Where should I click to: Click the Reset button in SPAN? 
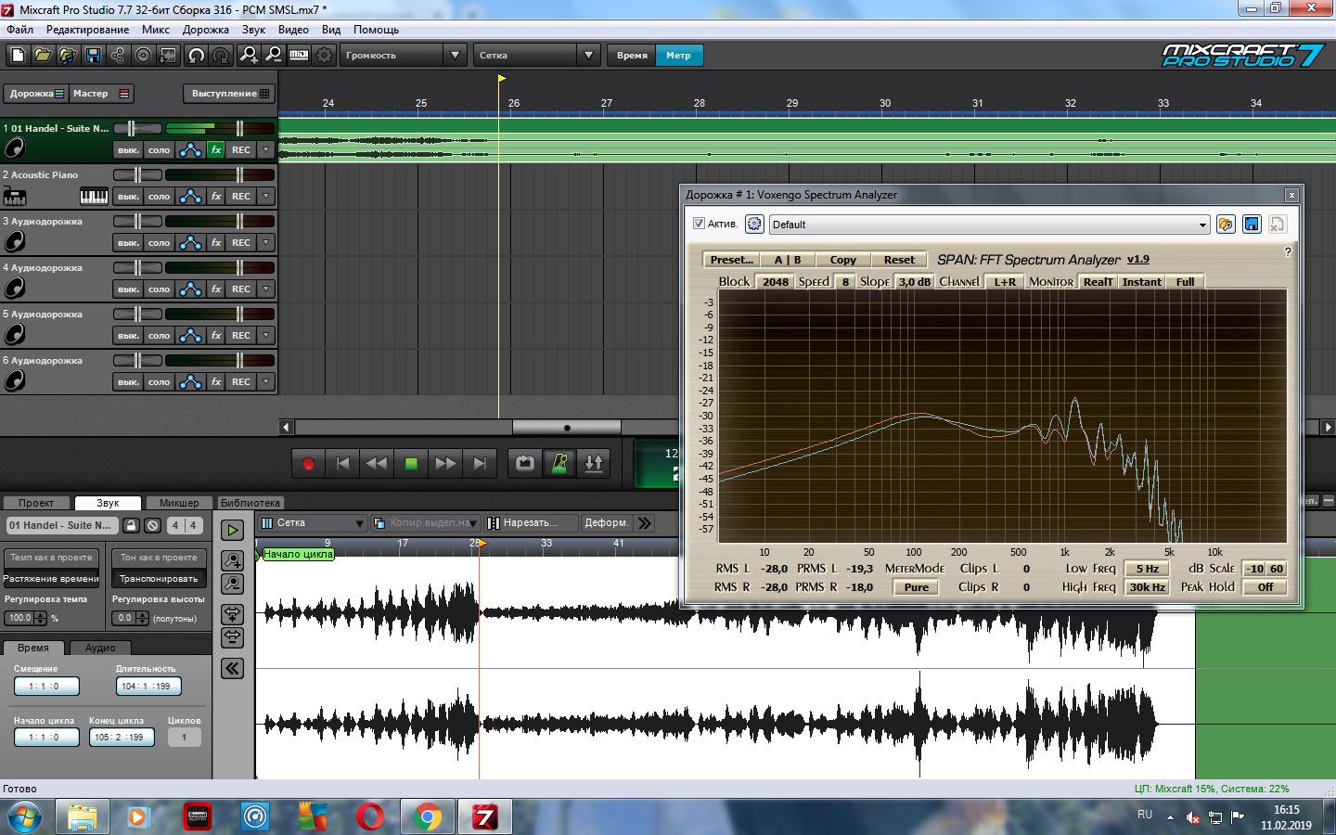tap(898, 260)
